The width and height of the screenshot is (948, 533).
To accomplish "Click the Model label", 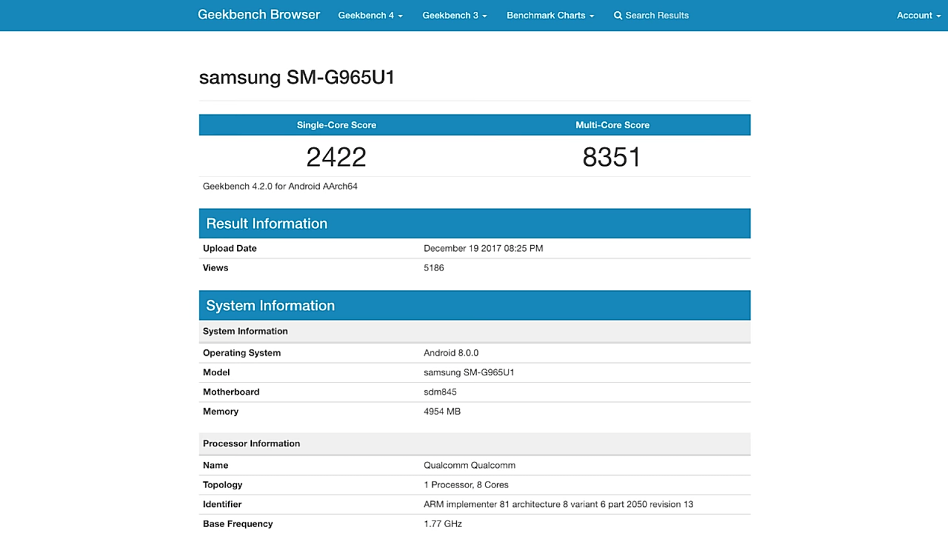I will pyautogui.click(x=216, y=373).
